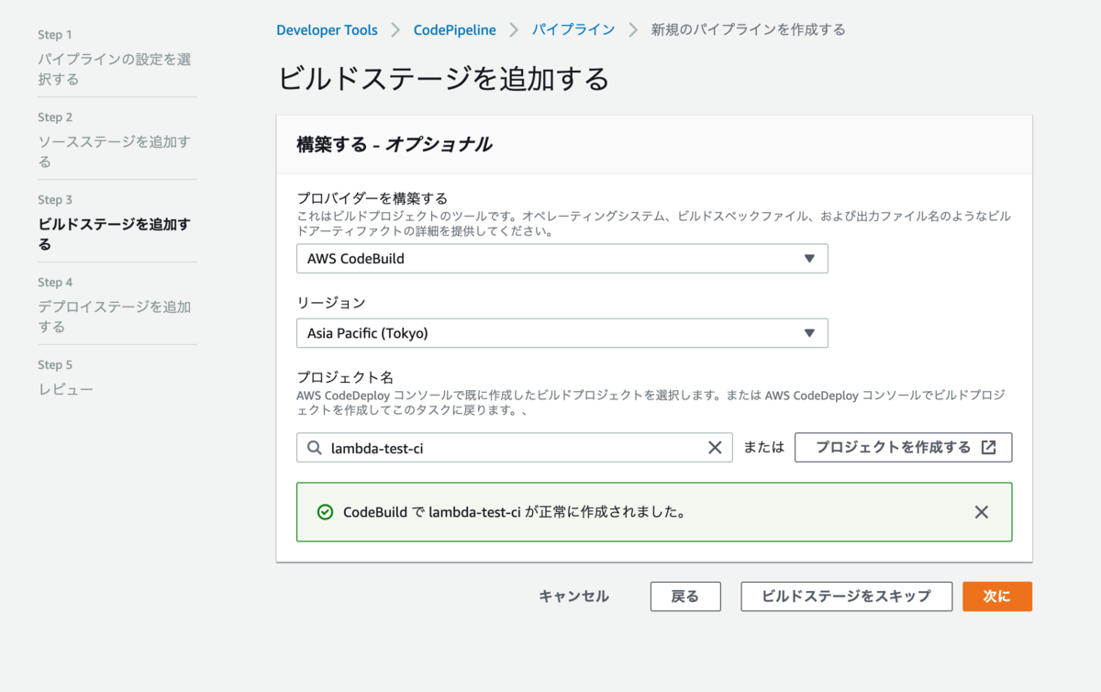1101x692 pixels.
Task: Click the orange 次に button
Action: [x=997, y=597]
